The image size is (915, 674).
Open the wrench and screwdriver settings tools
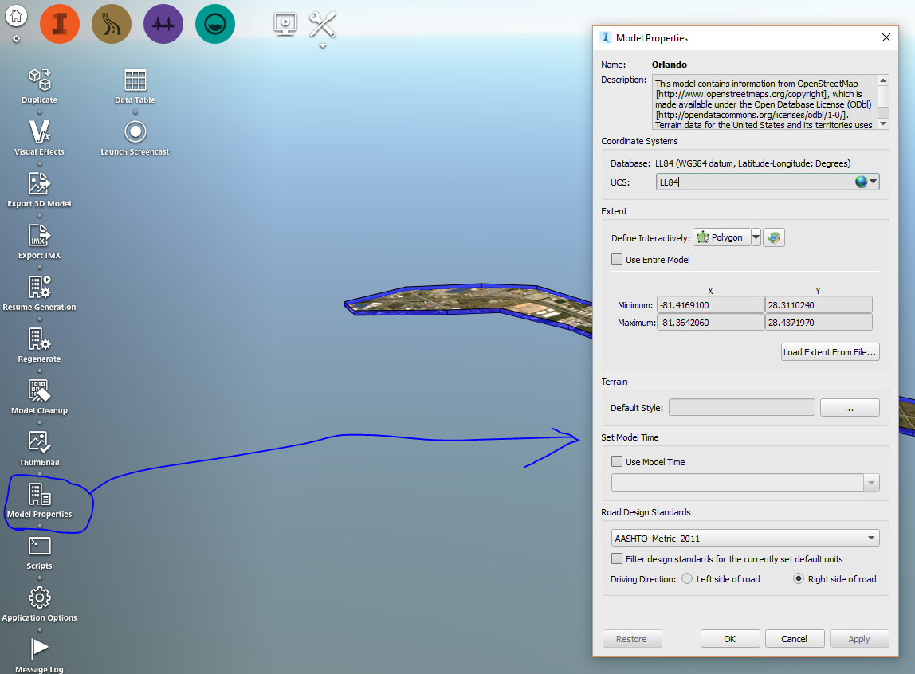[x=322, y=24]
